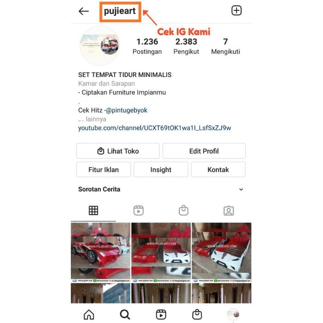Switch to the shop products tab
Viewport: 323px width, 323px height.
click(x=183, y=210)
